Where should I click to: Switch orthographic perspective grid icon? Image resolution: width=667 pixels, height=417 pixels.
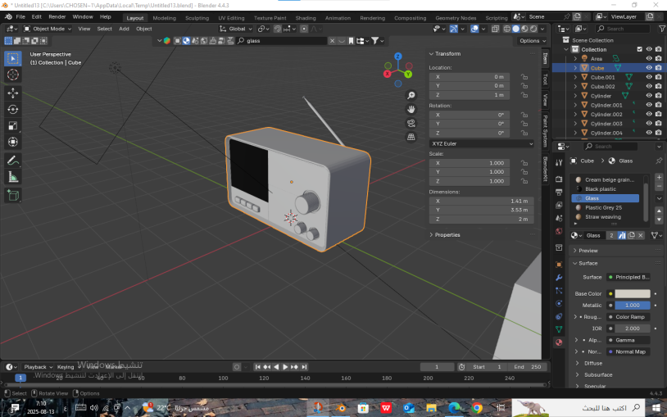(x=411, y=137)
